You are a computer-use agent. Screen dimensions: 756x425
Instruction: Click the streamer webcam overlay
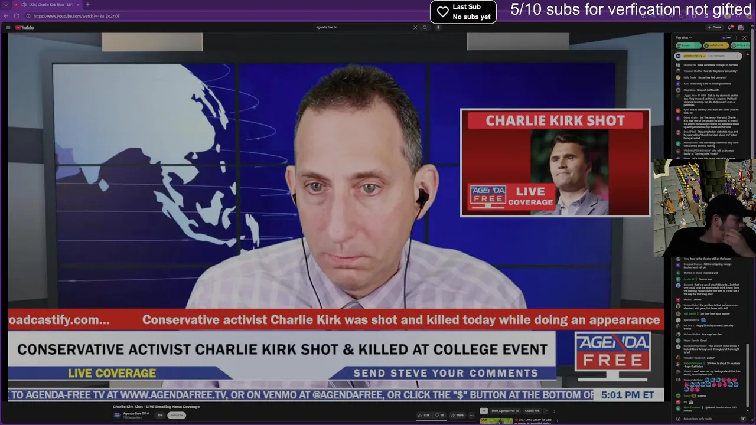click(x=704, y=208)
